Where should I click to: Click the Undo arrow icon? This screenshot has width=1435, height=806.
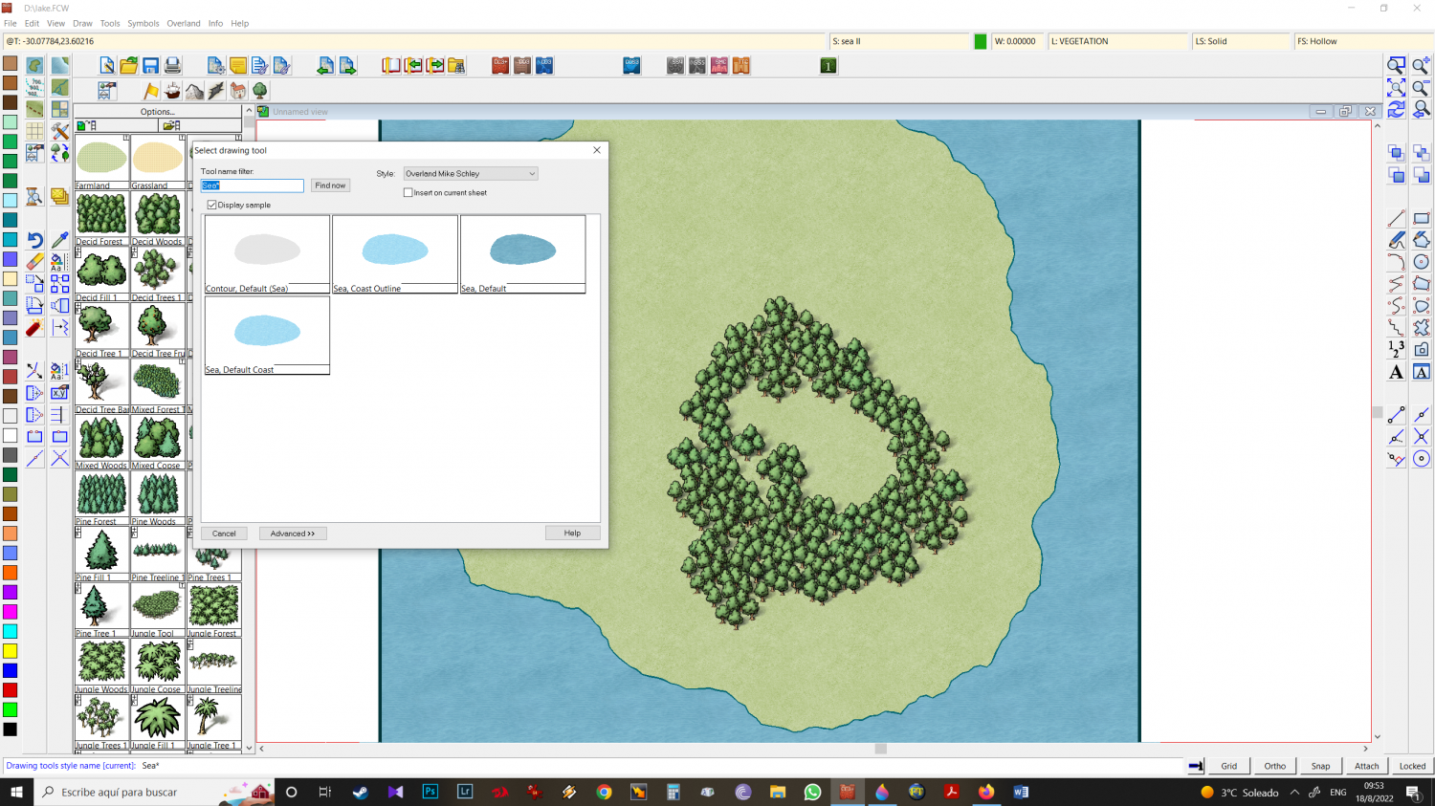pyautogui.click(x=34, y=240)
